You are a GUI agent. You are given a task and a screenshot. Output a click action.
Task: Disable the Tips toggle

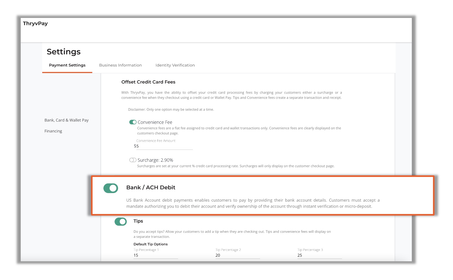pos(121,222)
